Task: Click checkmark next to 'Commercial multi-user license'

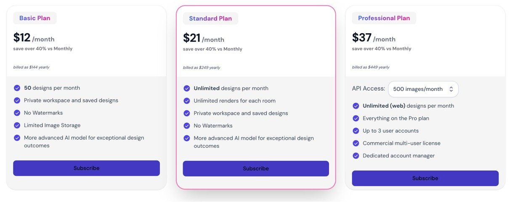Action: point(356,143)
